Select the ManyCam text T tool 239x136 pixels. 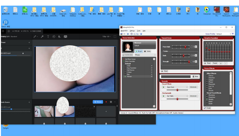(48, 37)
